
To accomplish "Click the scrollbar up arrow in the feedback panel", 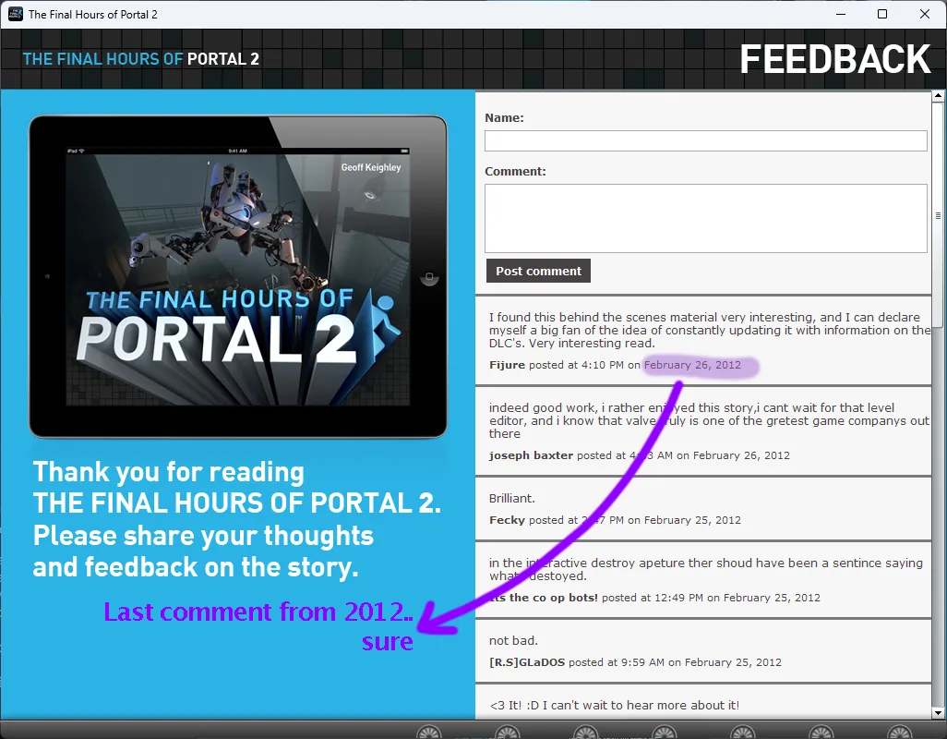I will tap(938, 95).
